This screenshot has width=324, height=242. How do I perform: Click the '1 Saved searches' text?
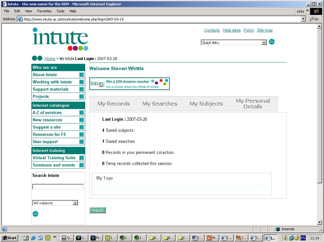click(x=118, y=142)
